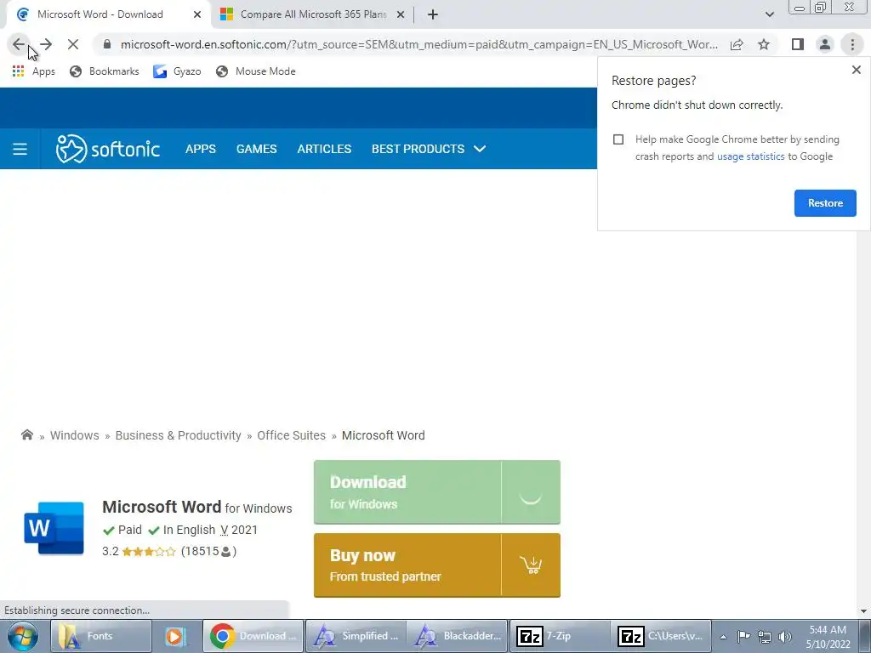Viewport: 871px width, 653px height.
Task: Click the Restore button
Action: coord(825,203)
